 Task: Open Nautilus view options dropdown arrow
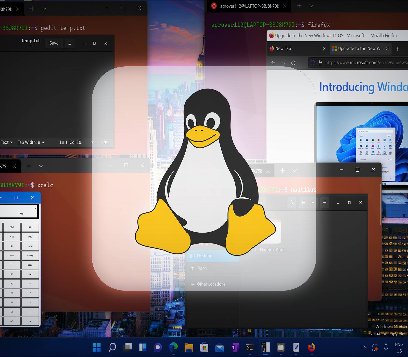[313, 203]
